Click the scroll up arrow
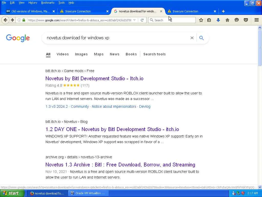 260,27
